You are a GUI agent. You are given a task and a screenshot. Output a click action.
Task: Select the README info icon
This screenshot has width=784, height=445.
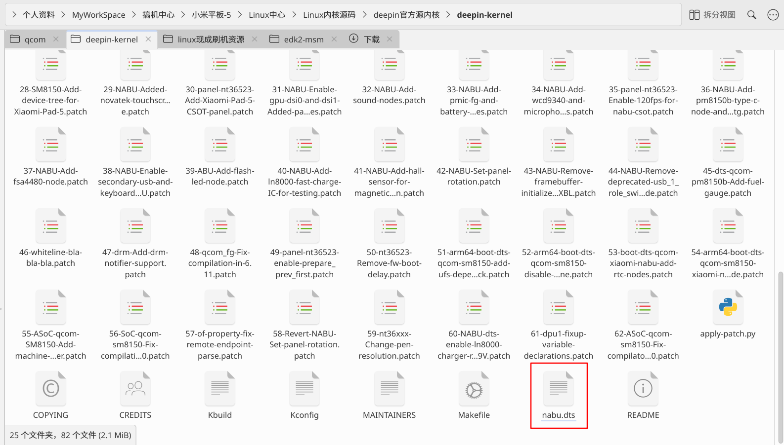tap(643, 388)
